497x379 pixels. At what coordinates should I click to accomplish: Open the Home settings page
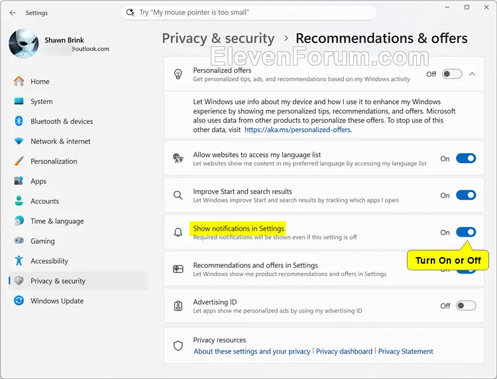point(79,81)
